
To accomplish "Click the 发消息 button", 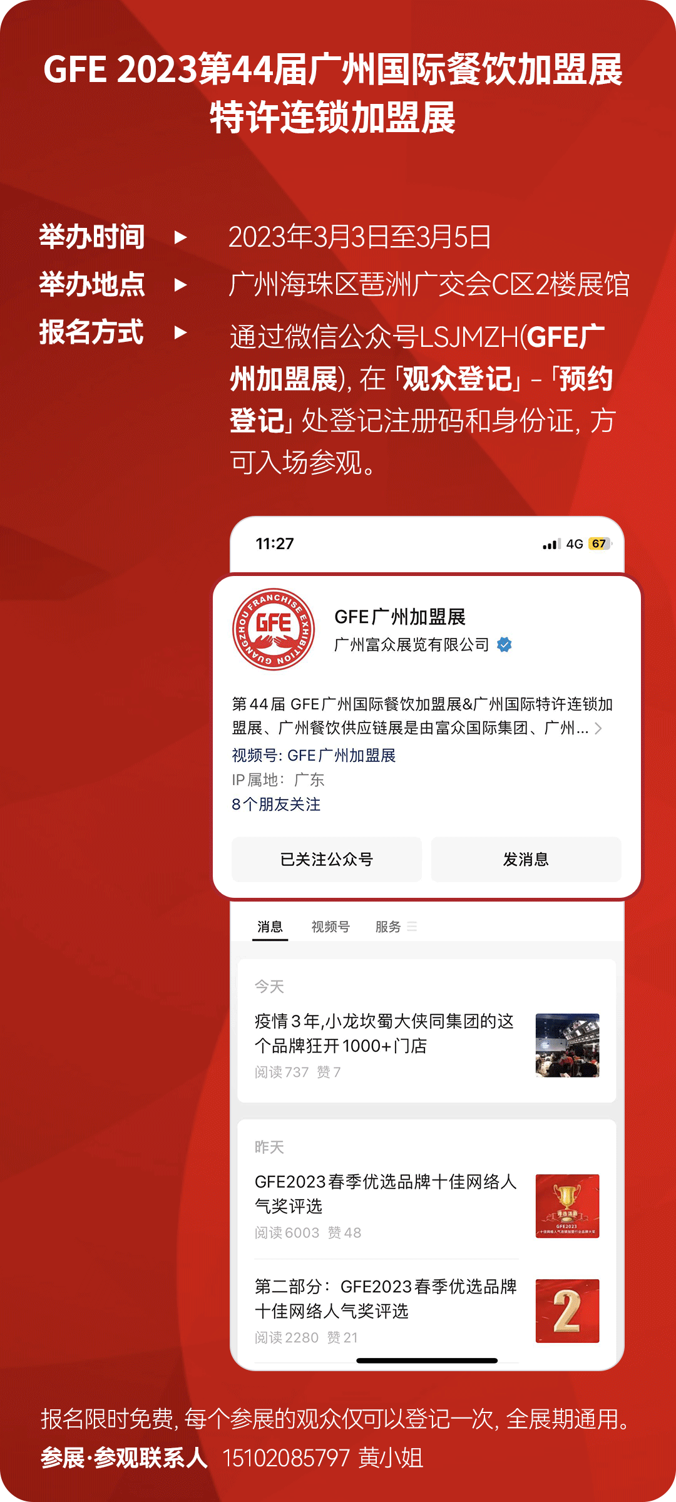I will [526, 860].
